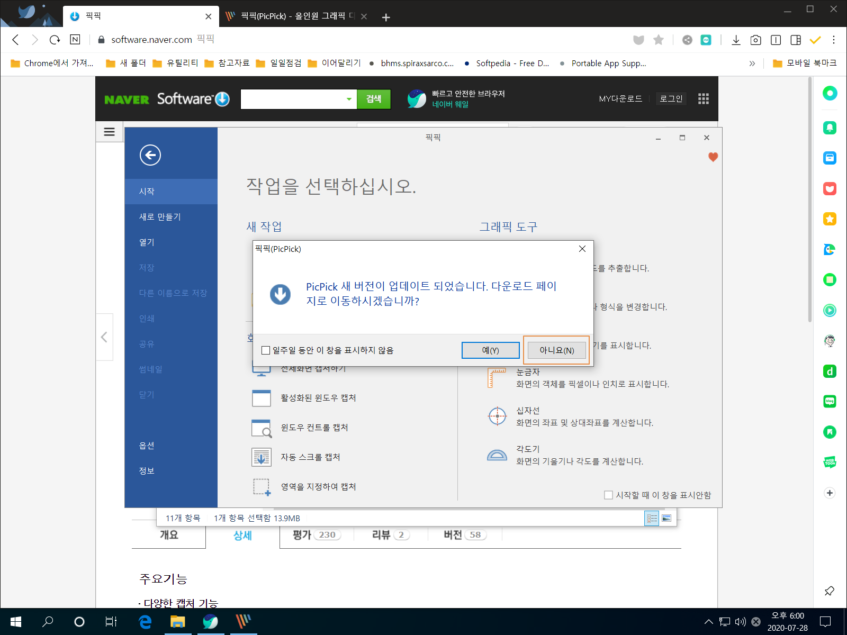The height and width of the screenshot is (635, 847).
Task: Click the No (아니요) button in the update dialog
Action: point(556,350)
